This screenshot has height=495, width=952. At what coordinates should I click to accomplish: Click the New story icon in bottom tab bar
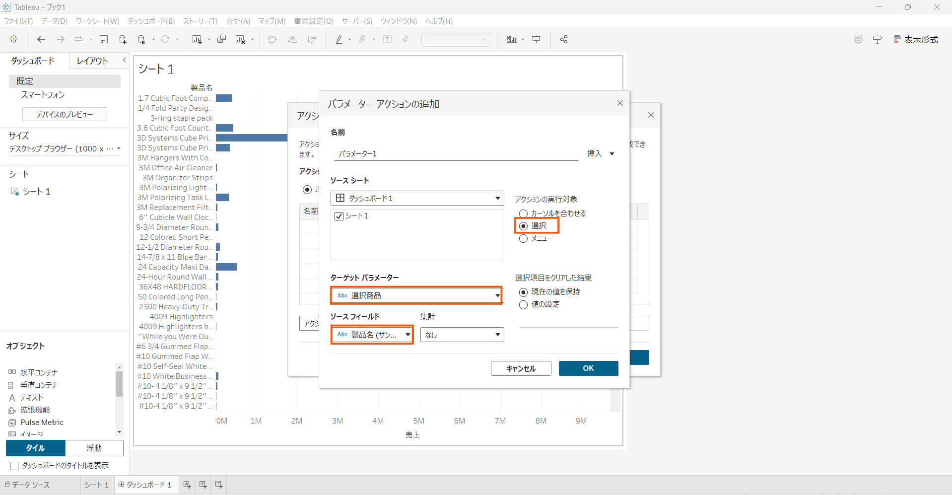click(x=219, y=485)
